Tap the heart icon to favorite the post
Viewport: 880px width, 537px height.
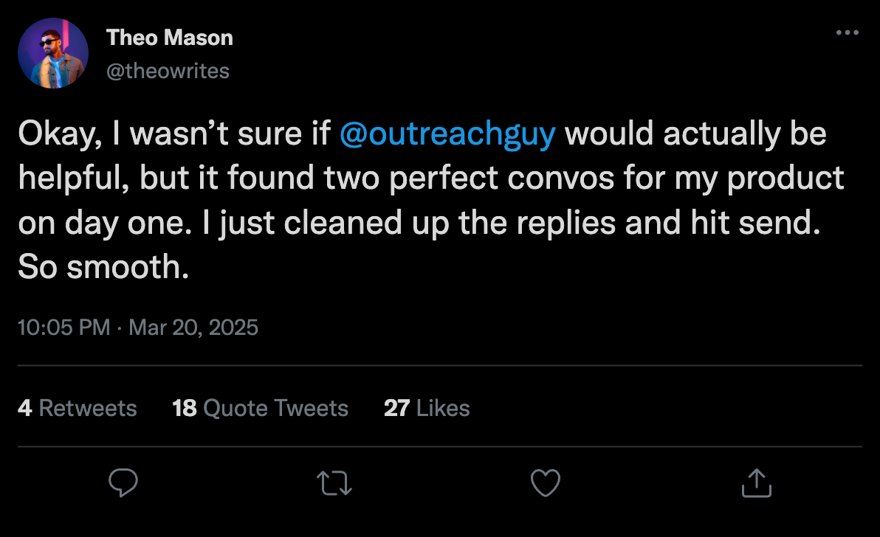point(545,482)
